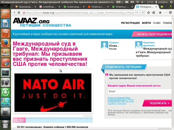Click ВОЙТИ in the site menu
The image size is (174, 130).
(x=146, y=23)
